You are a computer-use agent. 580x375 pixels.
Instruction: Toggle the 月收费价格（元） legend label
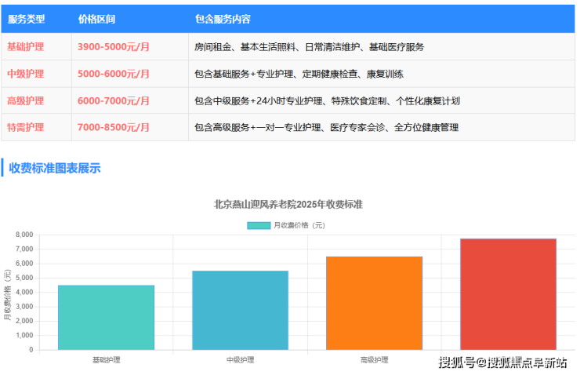[299, 225]
